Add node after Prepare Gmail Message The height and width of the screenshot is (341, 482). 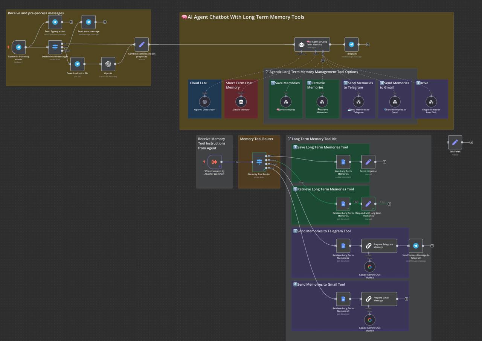pyautogui.click(x=406, y=299)
